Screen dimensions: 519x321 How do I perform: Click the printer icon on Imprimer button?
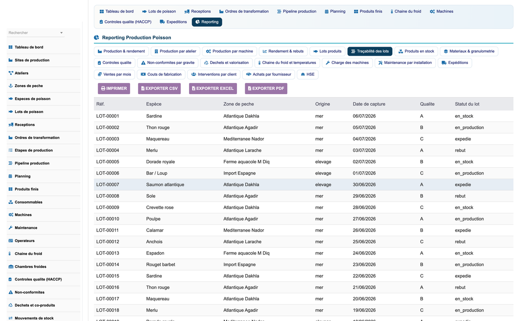coord(103,89)
